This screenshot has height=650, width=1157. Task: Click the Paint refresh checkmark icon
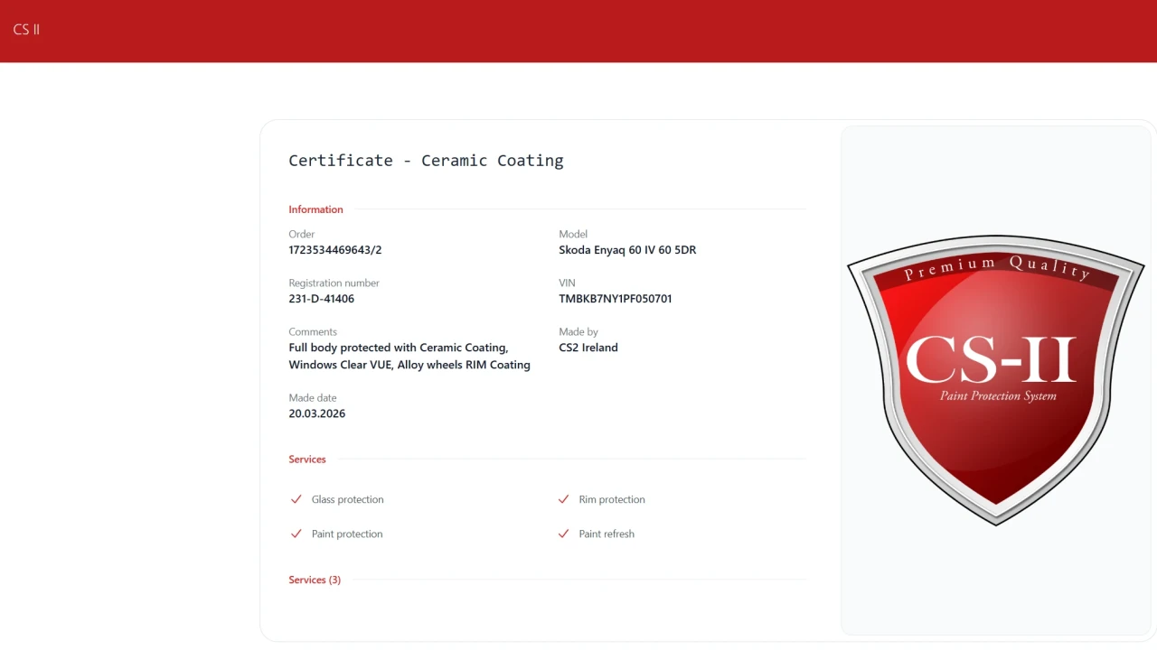tap(563, 534)
